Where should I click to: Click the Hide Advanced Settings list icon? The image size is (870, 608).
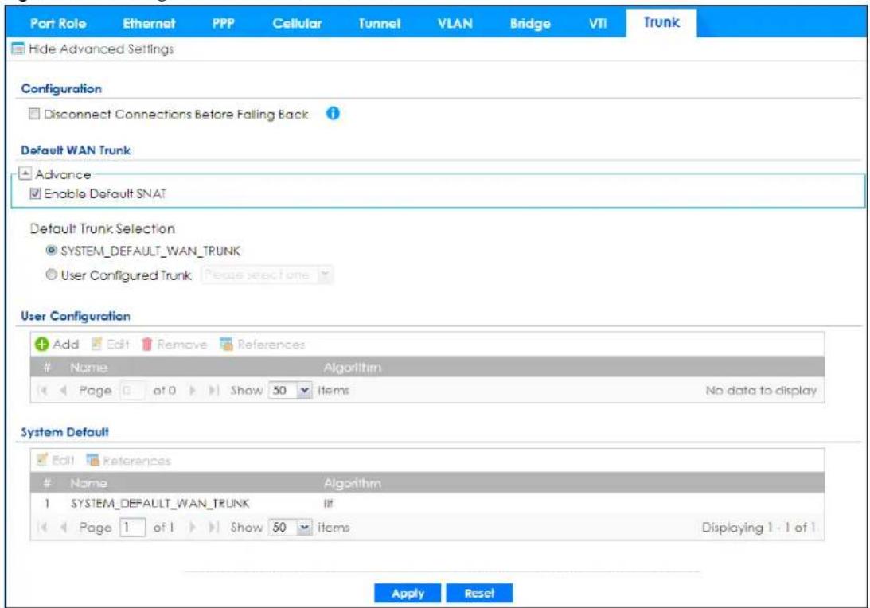[18, 49]
